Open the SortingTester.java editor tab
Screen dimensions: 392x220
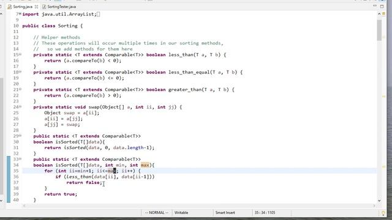point(61,7)
